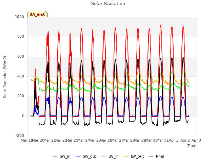
Task: Click the Time x-axis title
Action: (192, 146)
